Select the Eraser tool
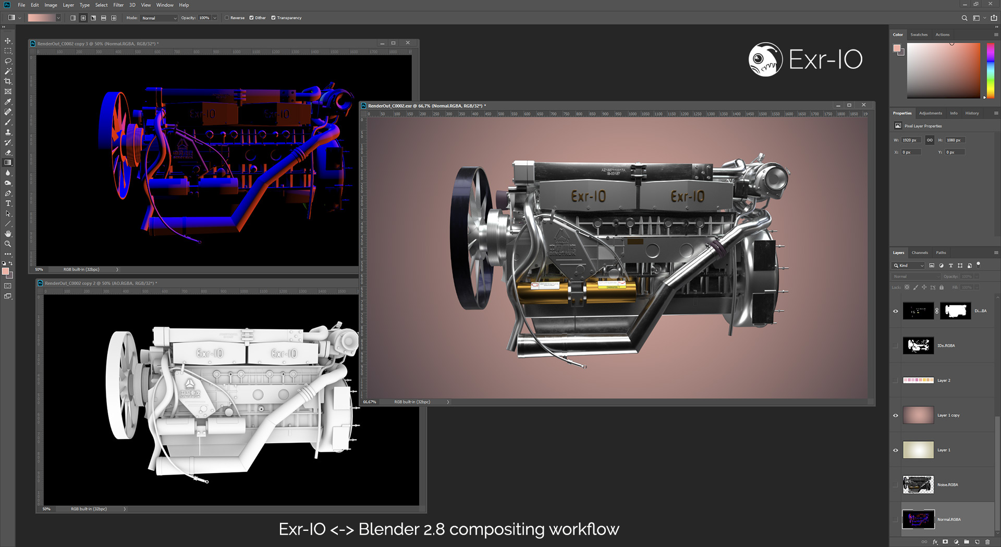 point(8,153)
